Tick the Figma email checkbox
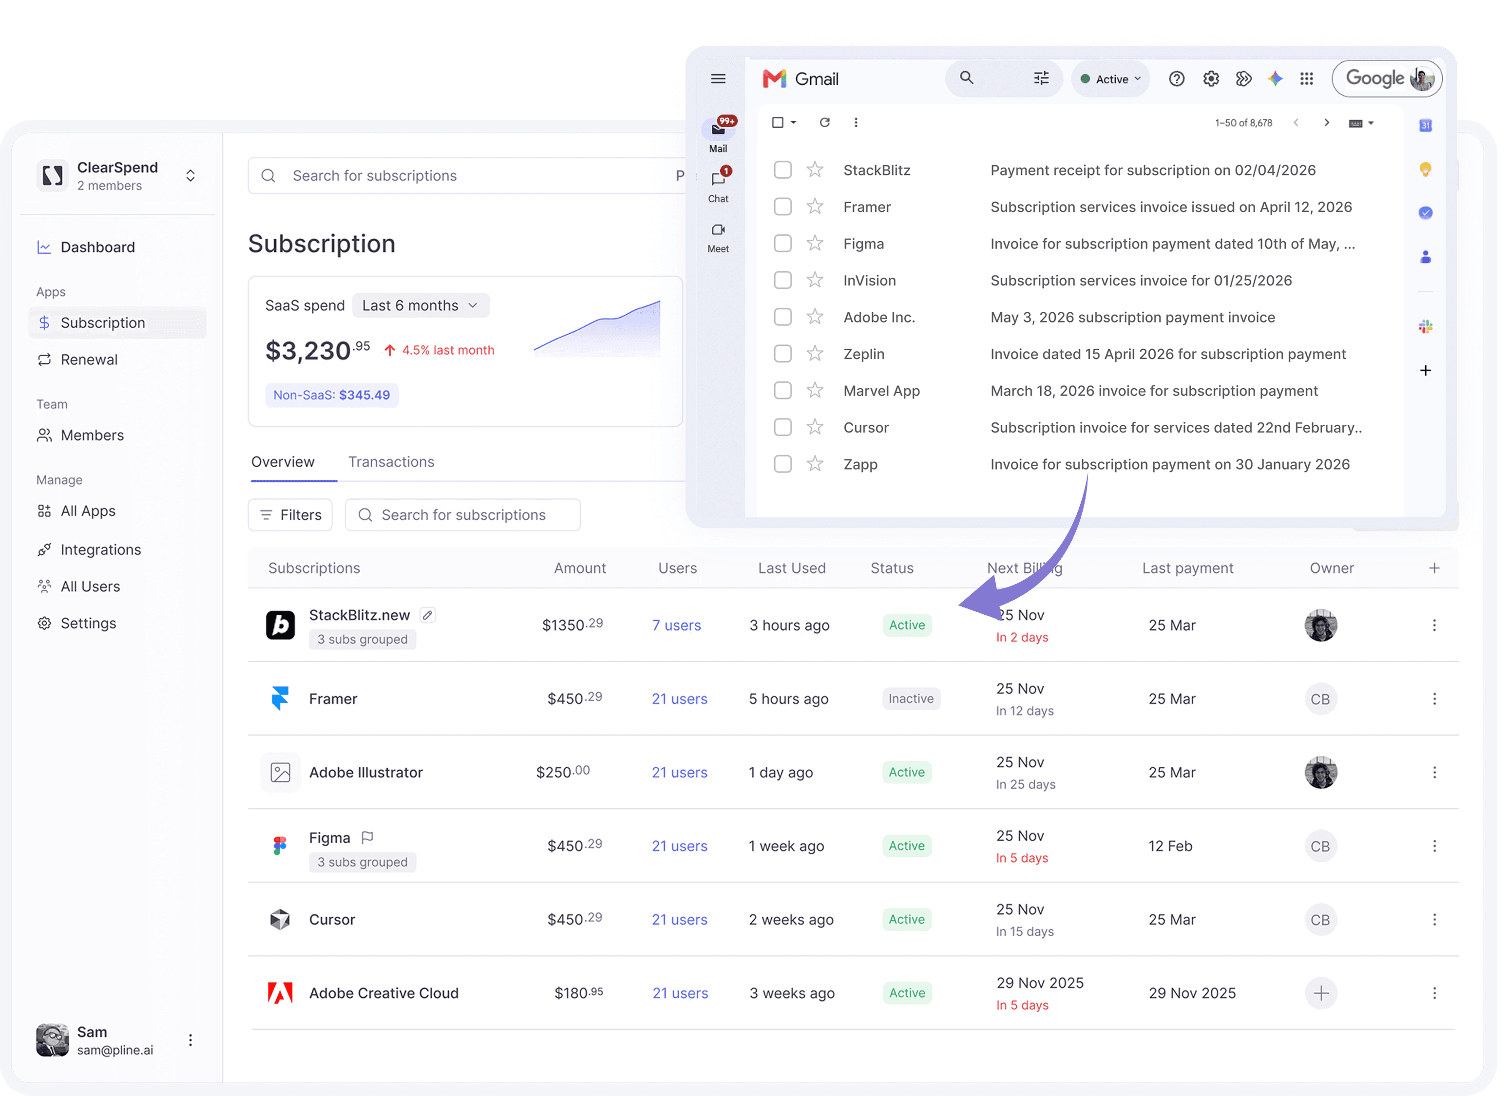 782,244
